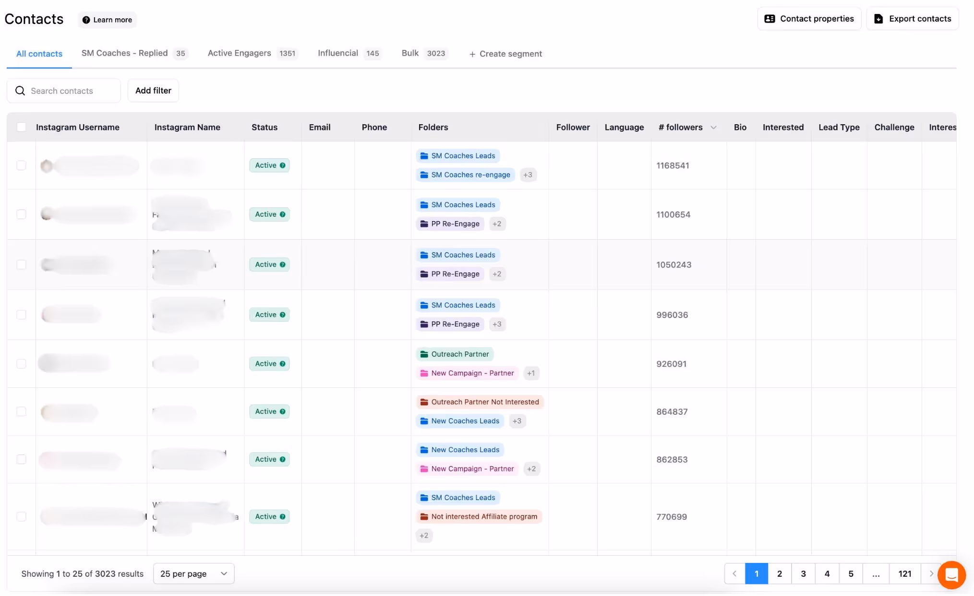This screenshot has height=596, width=974.
Task: Expand the +3 folders badge in the first row
Action: coord(528,175)
